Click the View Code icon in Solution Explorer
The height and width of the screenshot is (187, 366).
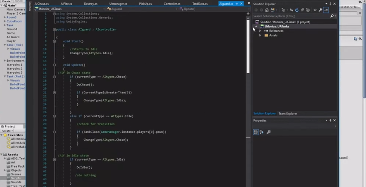coord(315,10)
